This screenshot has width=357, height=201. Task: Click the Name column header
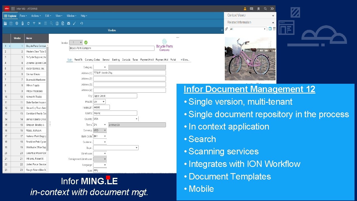pos(36,38)
